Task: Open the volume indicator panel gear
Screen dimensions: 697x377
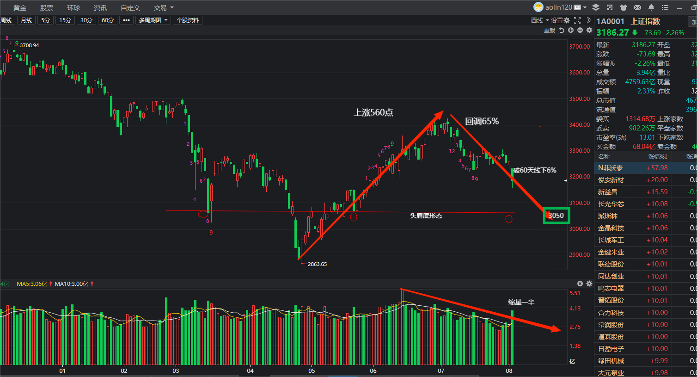Action: coord(589,284)
